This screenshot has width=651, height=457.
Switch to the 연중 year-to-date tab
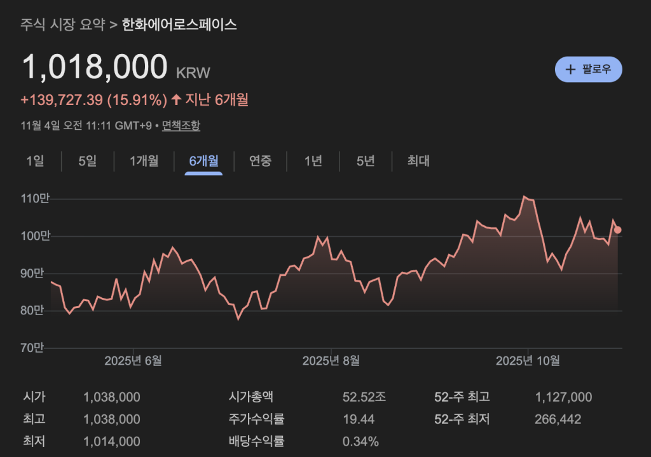pos(260,161)
